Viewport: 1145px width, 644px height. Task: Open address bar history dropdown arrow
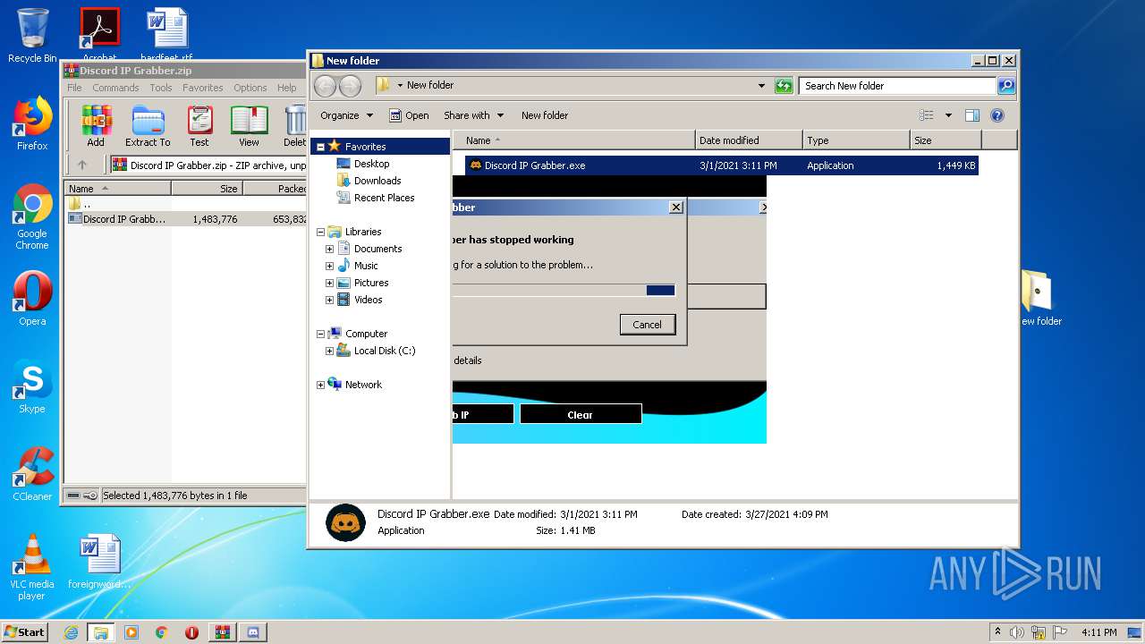tap(761, 86)
